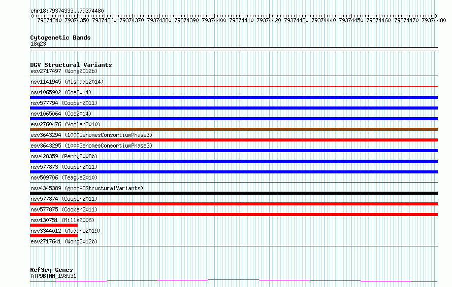Click the blue nsv577794 variant bar

tap(234, 108)
